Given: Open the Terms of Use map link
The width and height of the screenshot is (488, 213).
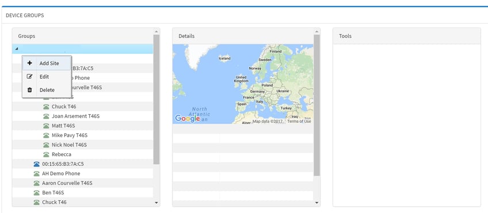Looking at the screenshot, I should point(299,121).
